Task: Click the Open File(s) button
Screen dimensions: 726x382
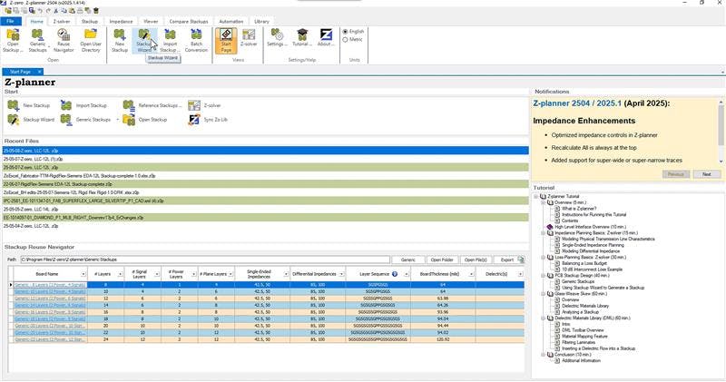Action: (x=476, y=260)
